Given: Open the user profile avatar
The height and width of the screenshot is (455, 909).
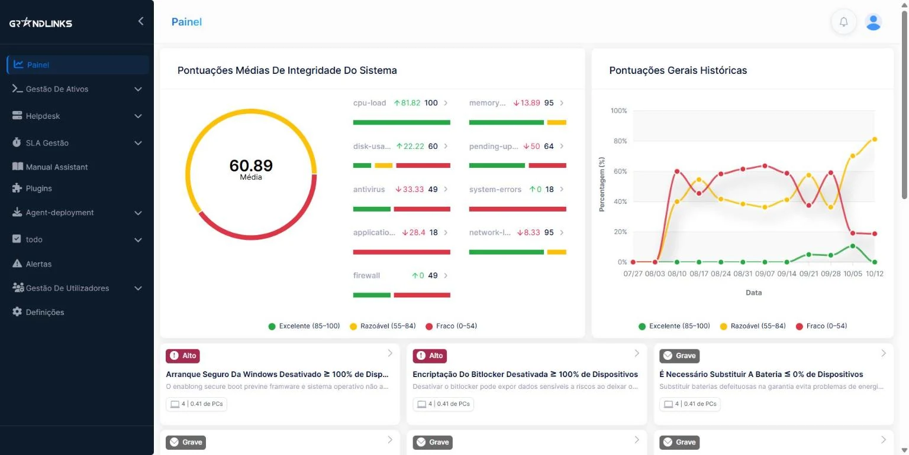Looking at the screenshot, I should click(873, 22).
